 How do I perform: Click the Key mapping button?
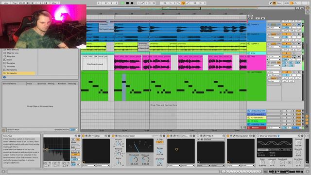[x=279, y=3]
